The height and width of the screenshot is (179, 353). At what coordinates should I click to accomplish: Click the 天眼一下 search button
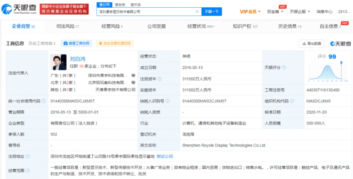(x=211, y=11)
